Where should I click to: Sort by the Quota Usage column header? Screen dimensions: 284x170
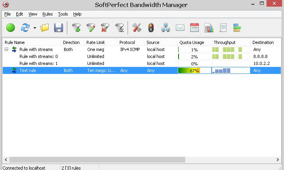pyautogui.click(x=195, y=42)
